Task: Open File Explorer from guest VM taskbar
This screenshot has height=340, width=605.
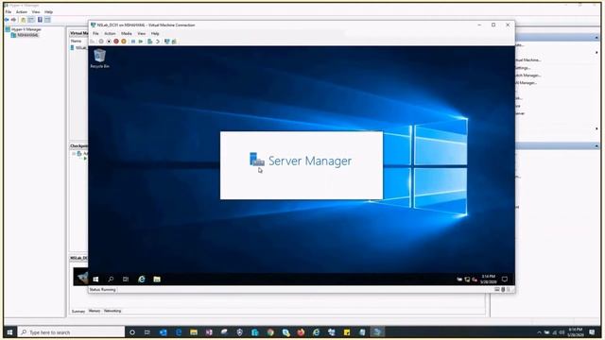Action: (x=157, y=280)
